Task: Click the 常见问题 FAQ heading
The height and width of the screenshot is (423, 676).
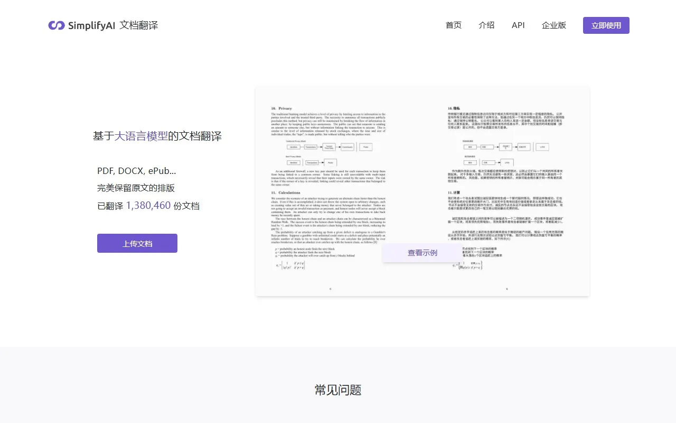Action: coord(337,390)
